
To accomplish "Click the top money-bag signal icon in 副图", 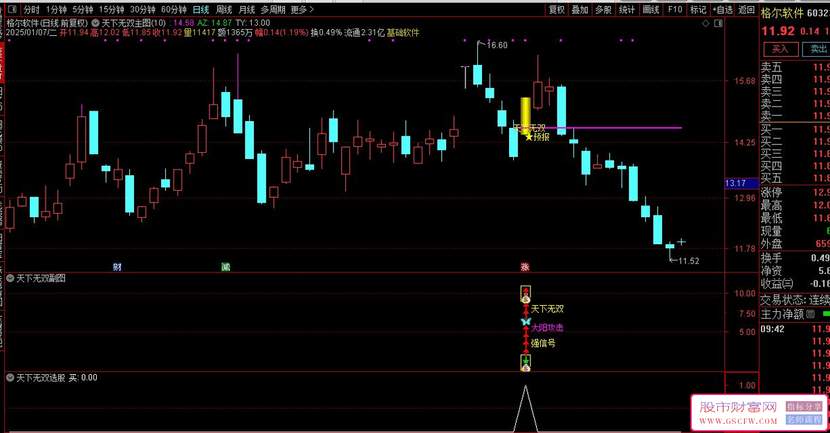I will [x=526, y=298].
